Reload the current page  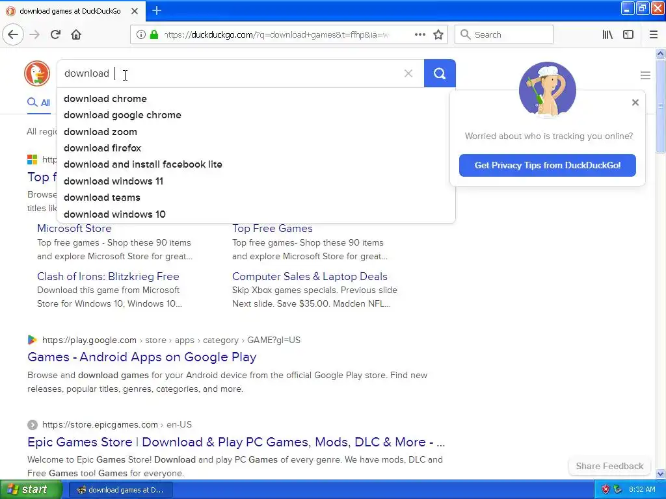click(x=55, y=34)
